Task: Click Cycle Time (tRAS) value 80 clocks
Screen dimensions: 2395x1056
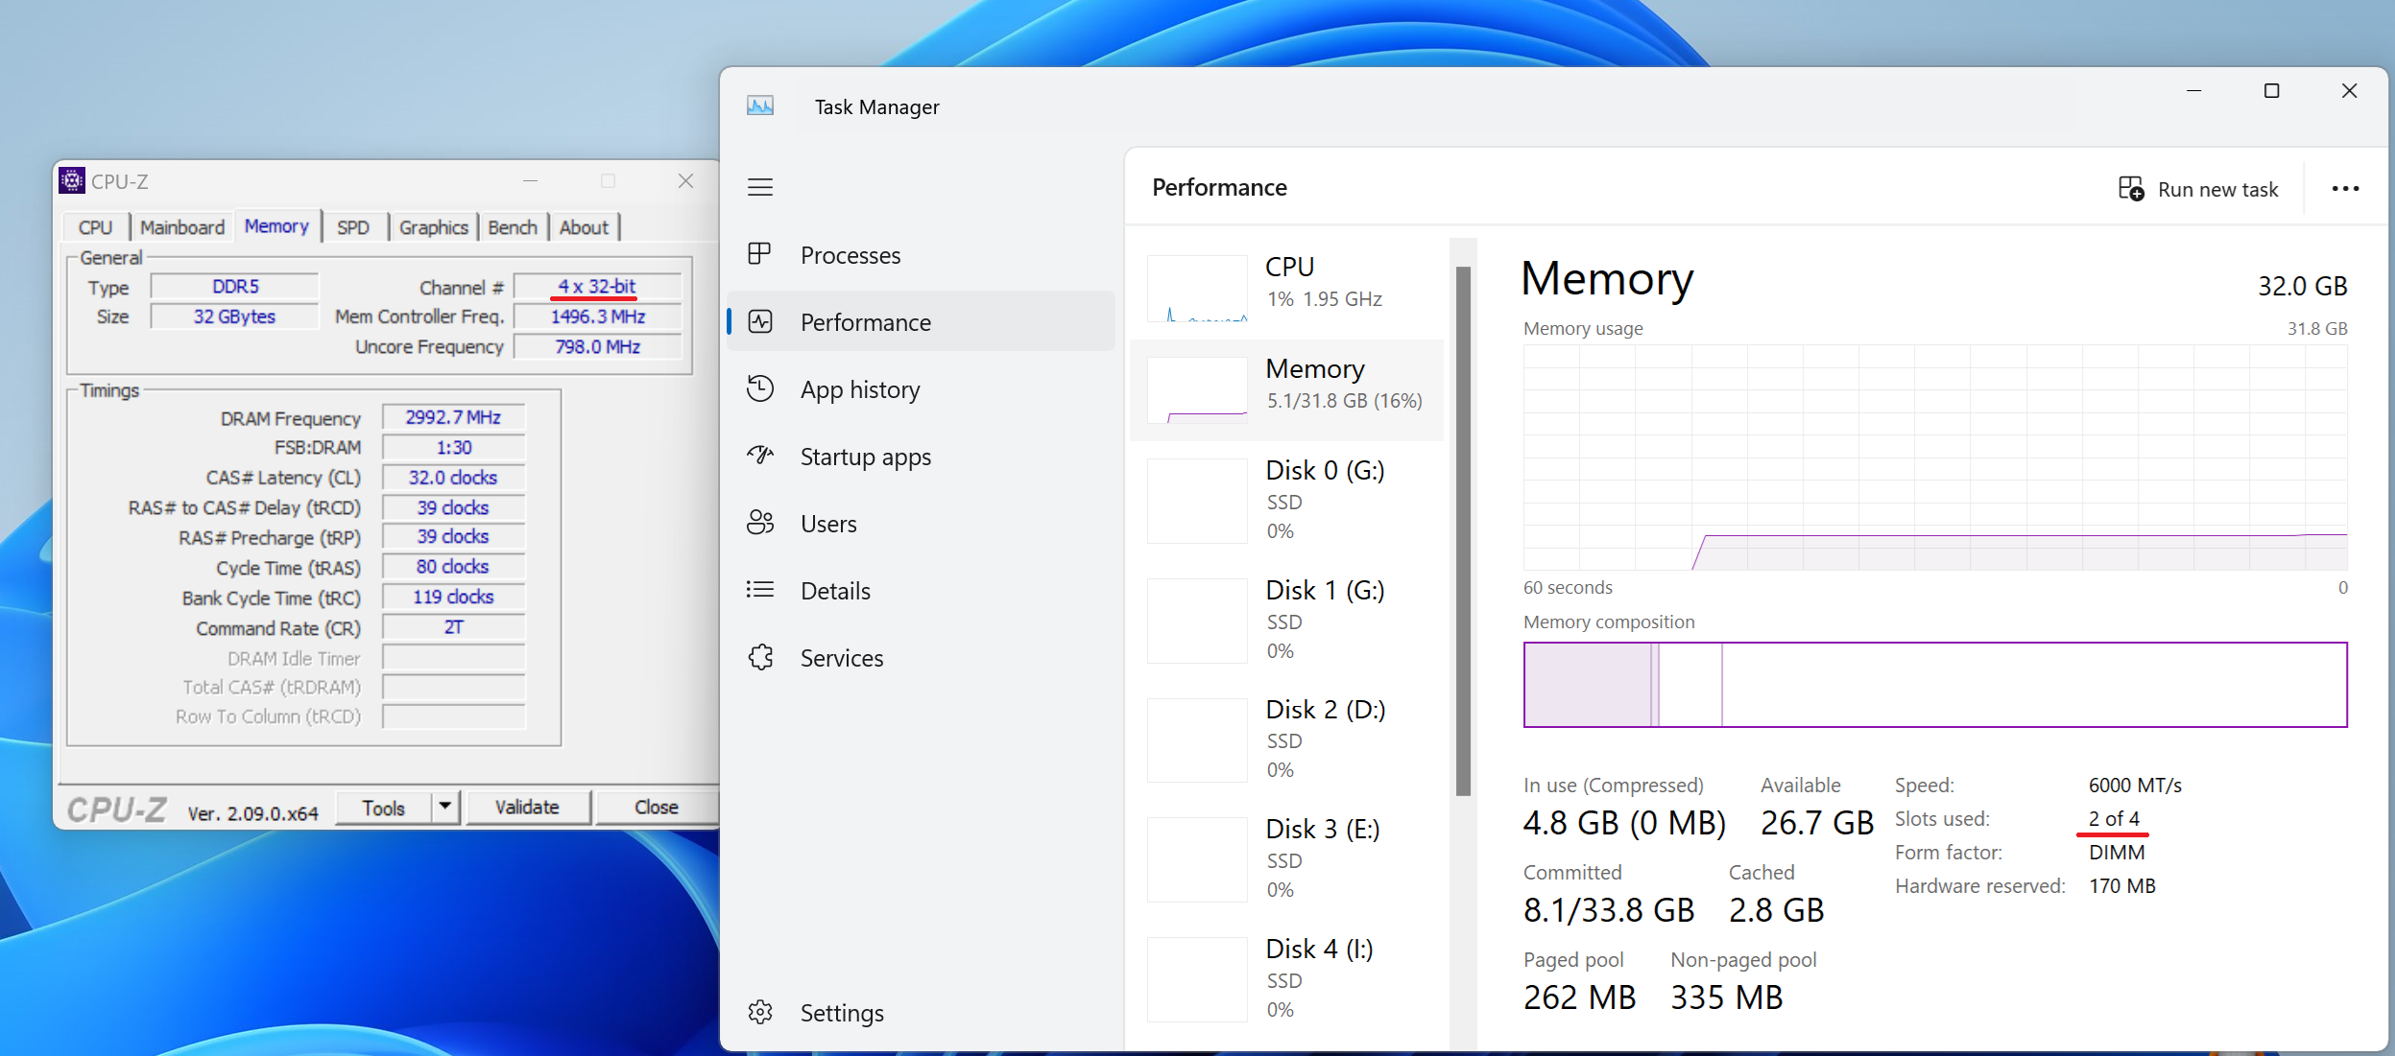Action: 453,566
